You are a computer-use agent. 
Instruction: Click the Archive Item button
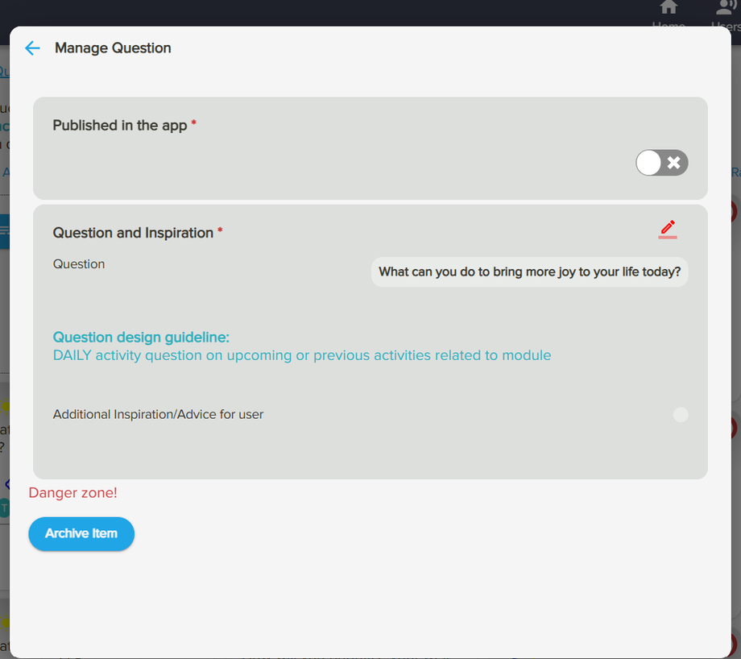click(81, 533)
